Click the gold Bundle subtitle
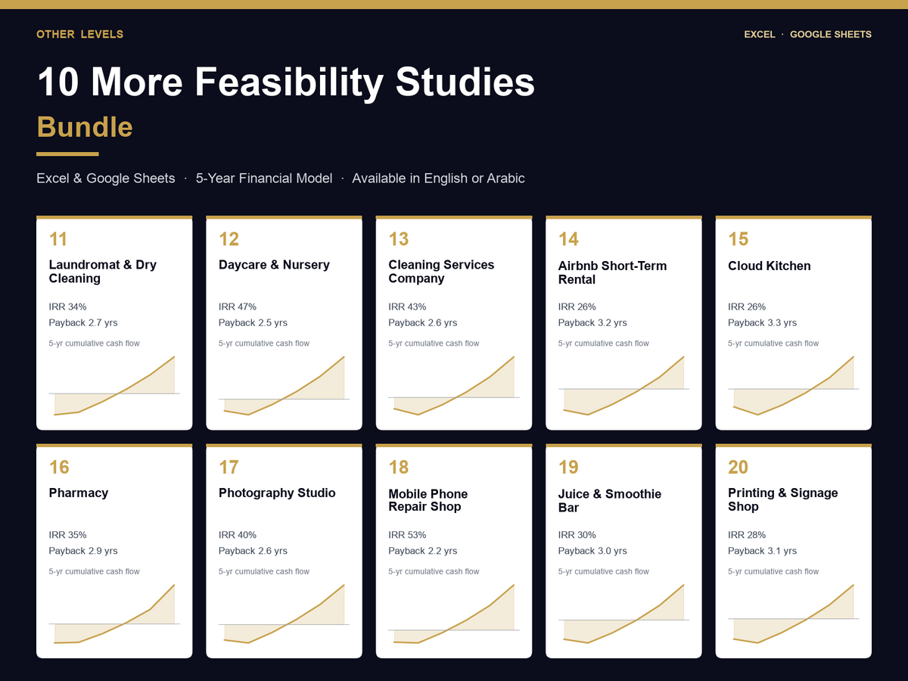 tap(85, 126)
